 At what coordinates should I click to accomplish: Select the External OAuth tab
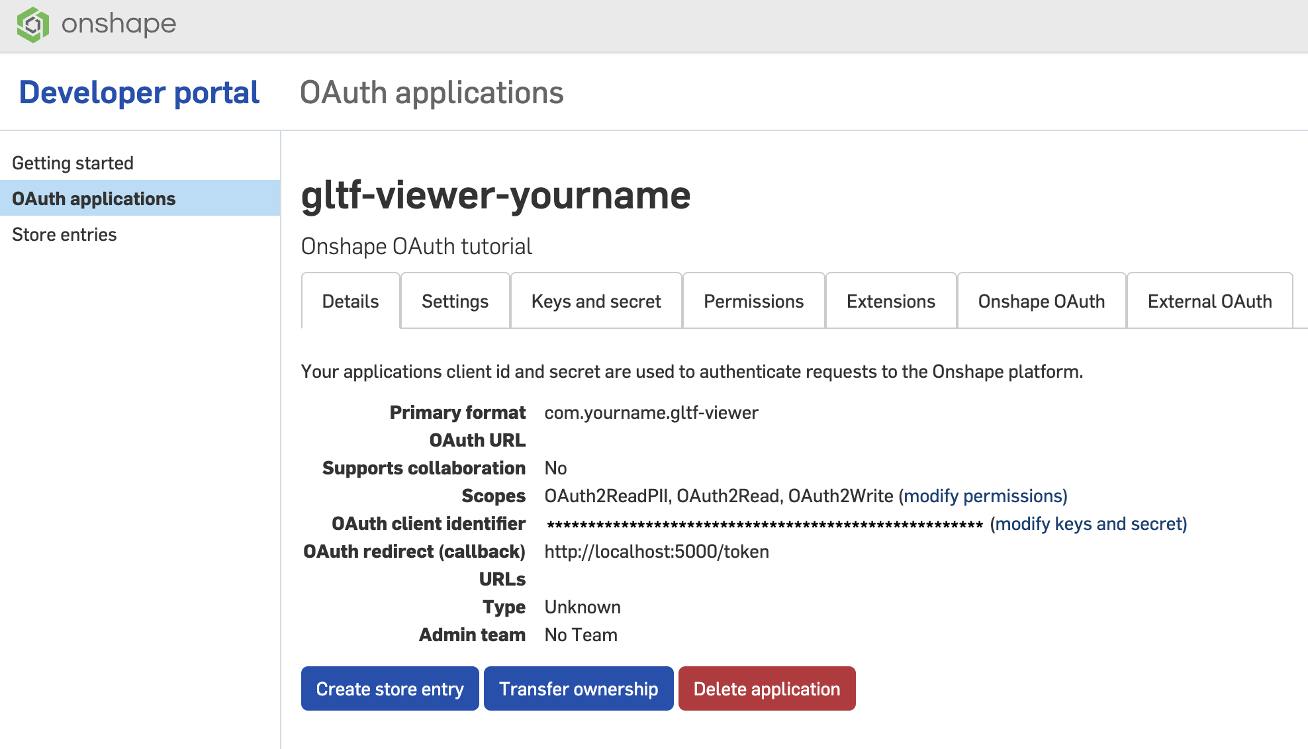[x=1209, y=301]
